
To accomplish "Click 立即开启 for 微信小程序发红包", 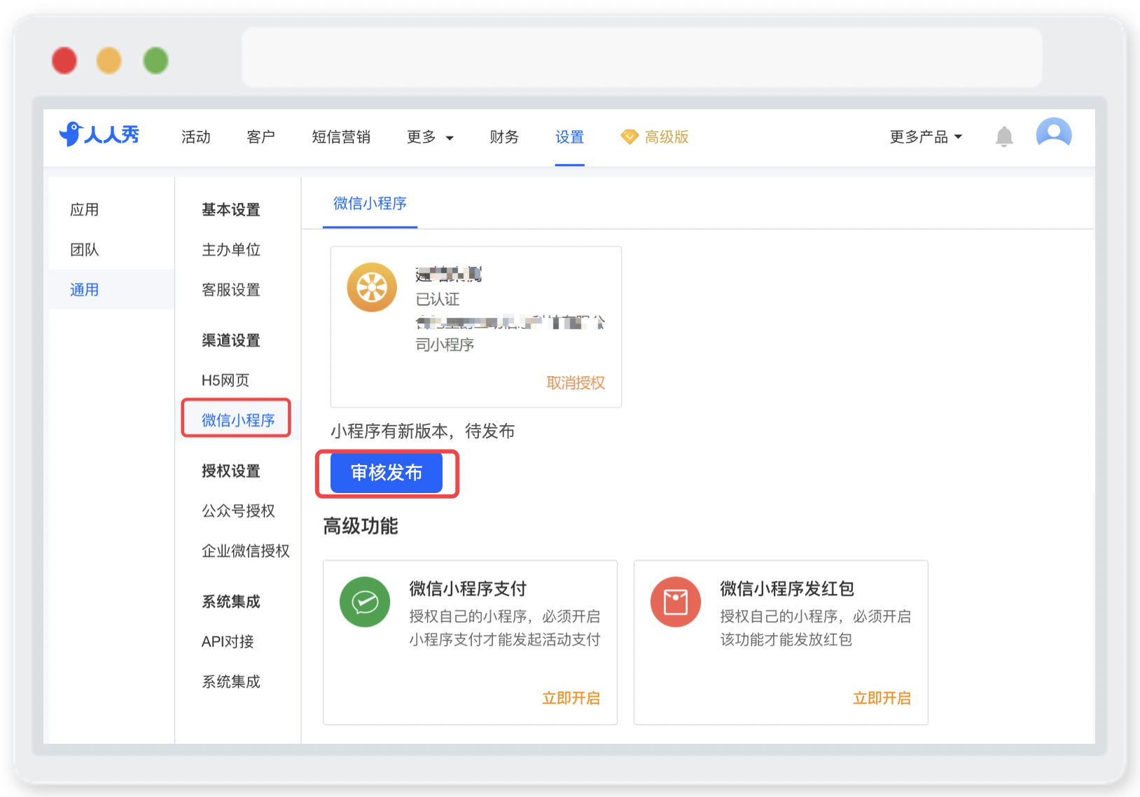I will (882, 698).
